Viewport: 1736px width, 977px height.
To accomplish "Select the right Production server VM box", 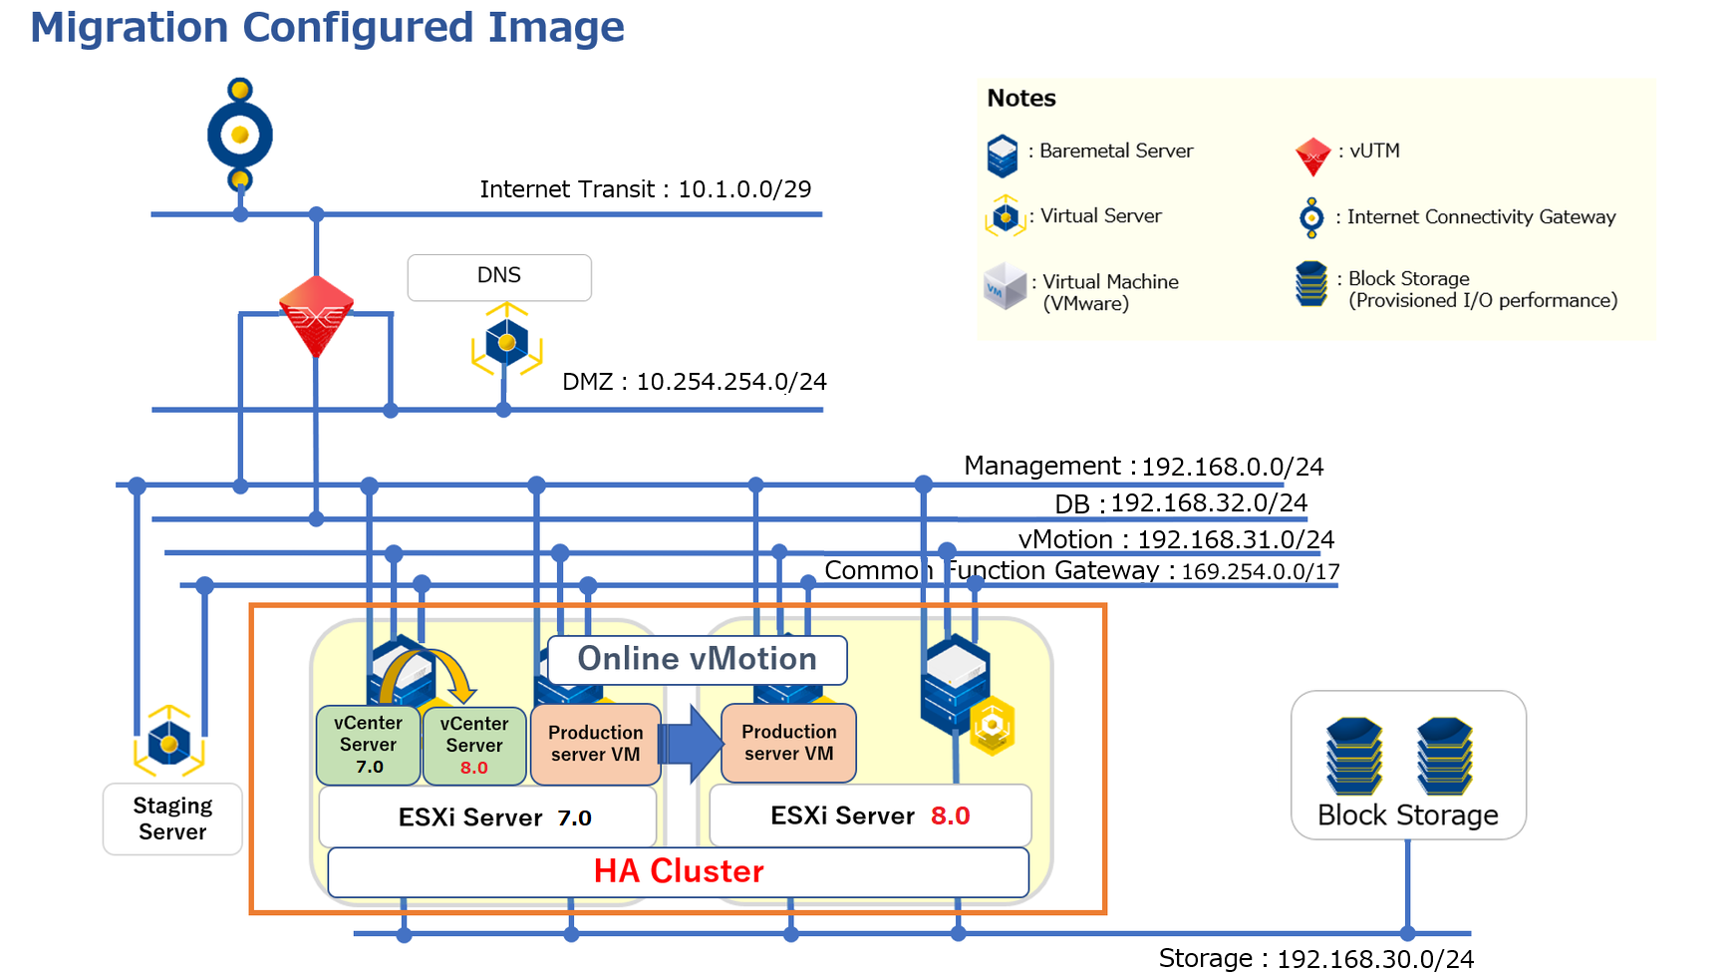I will [788, 743].
